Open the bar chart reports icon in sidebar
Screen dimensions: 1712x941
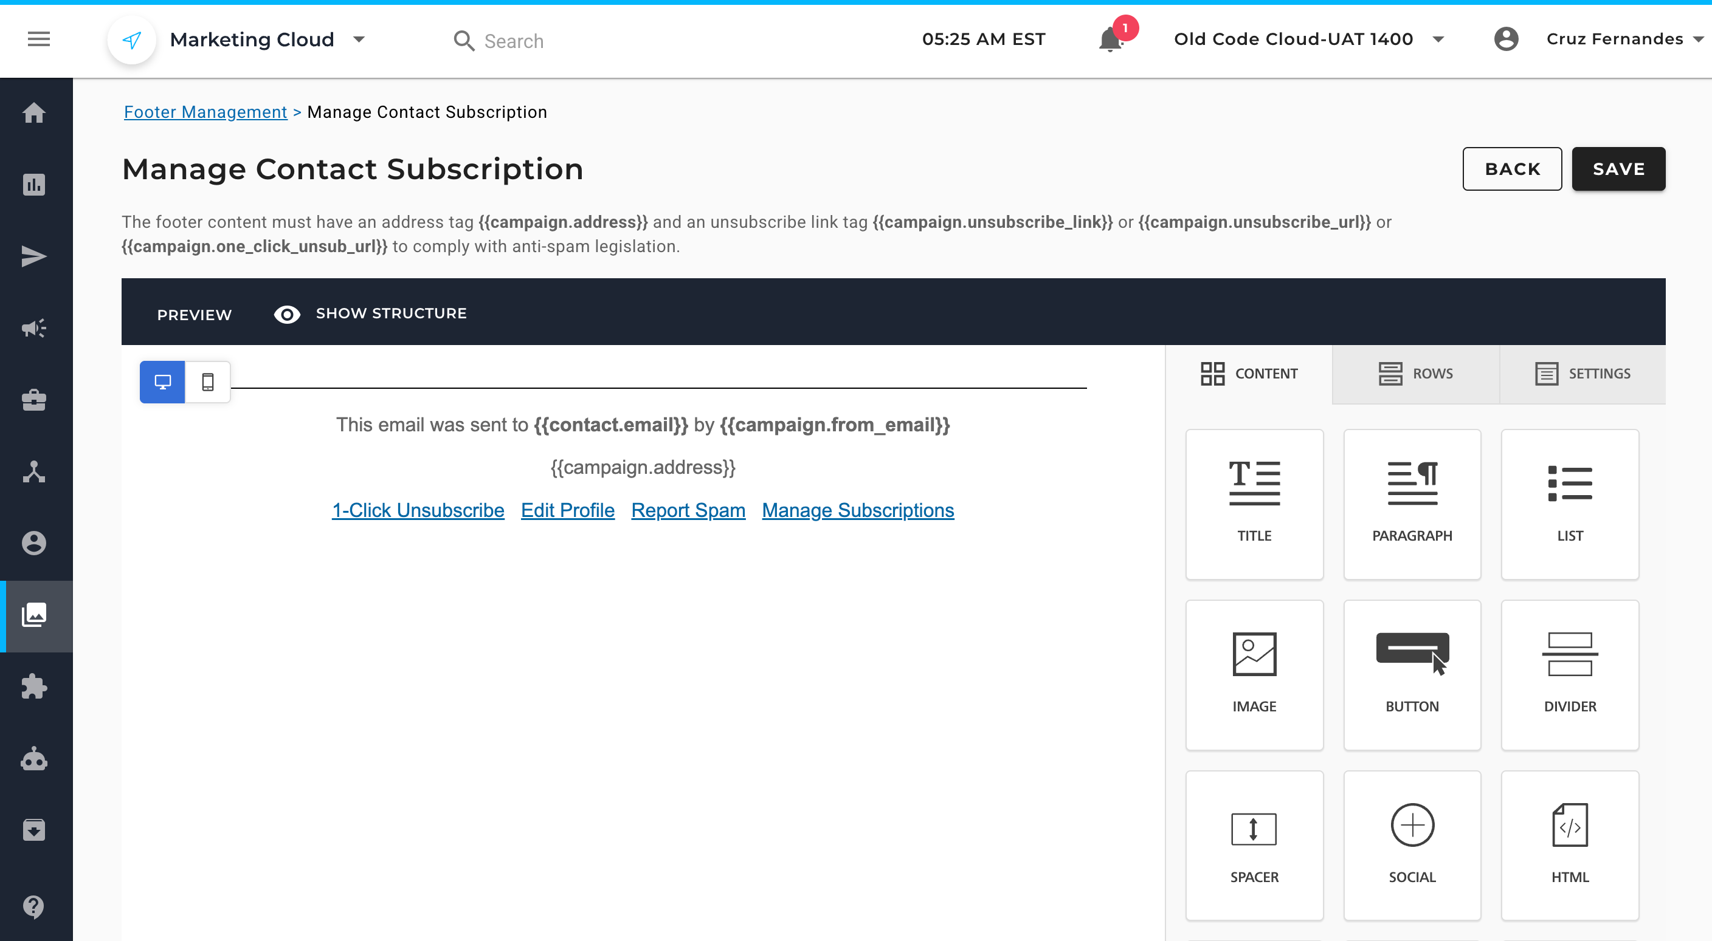35,185
